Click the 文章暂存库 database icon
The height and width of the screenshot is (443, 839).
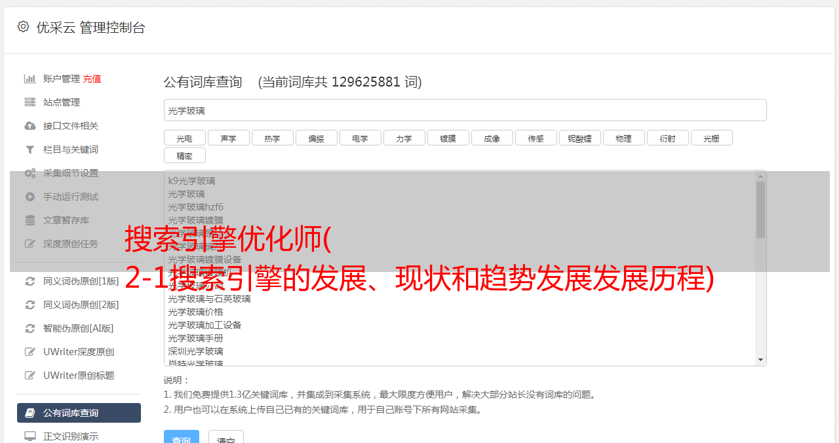(30, 220)
